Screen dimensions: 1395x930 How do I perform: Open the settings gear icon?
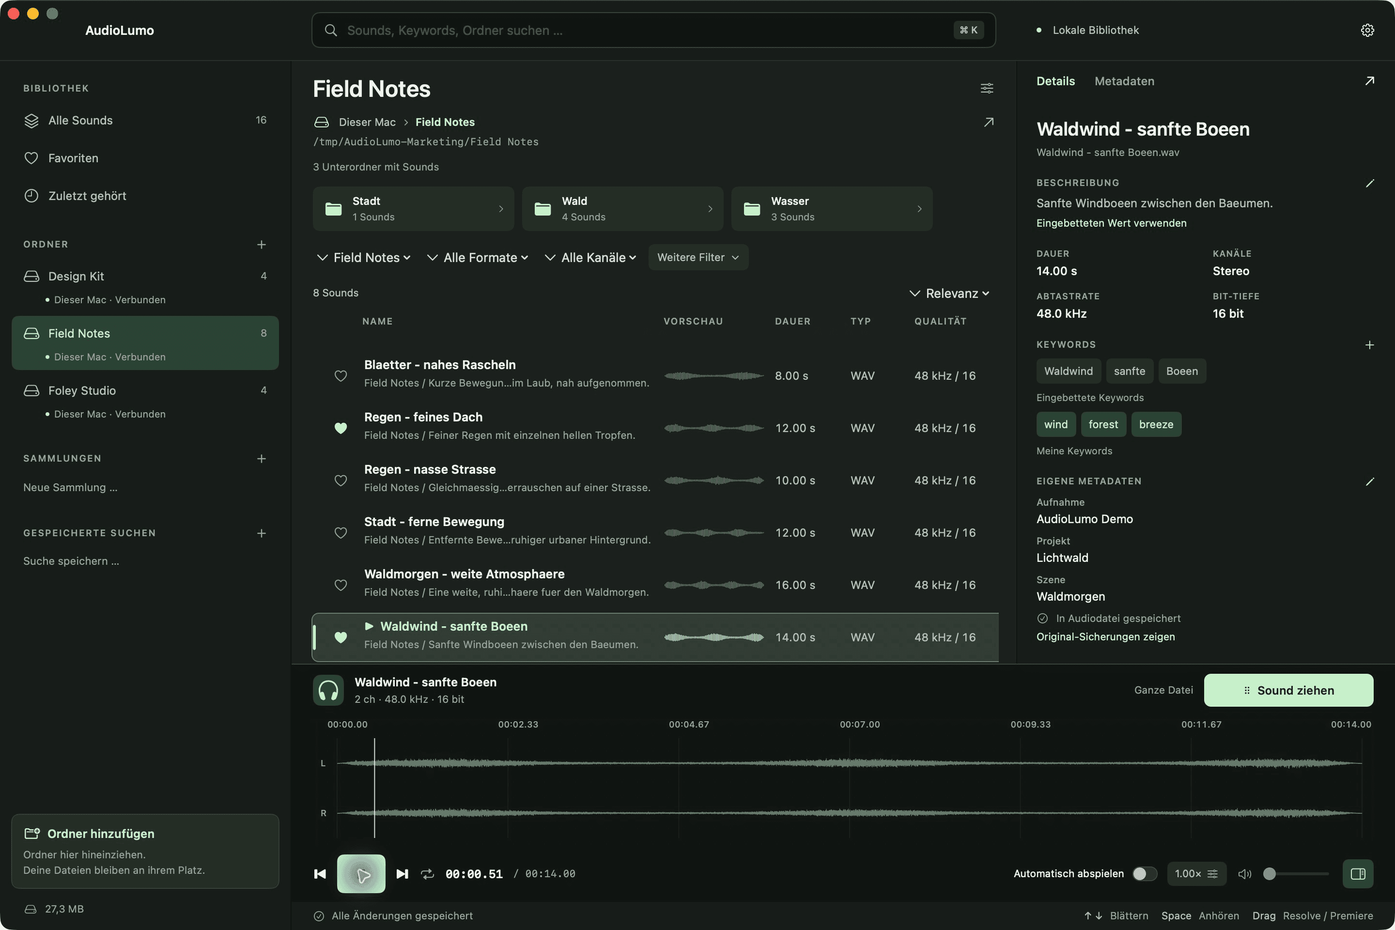coord(1367,30)
